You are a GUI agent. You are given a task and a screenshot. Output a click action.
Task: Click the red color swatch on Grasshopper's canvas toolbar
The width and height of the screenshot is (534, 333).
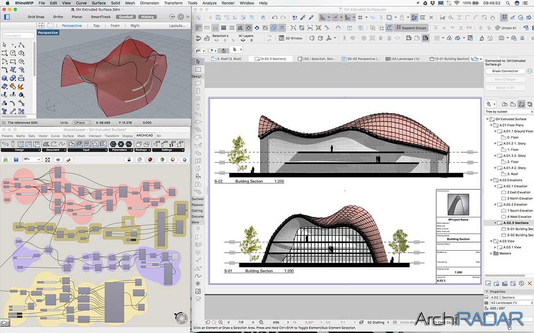click(150, 159)
